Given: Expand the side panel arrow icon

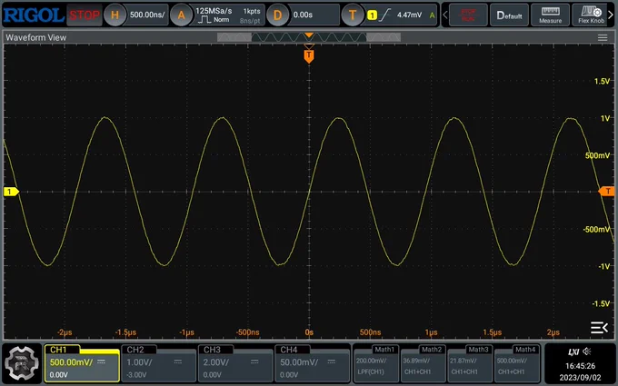Looking at the screenshot, I should (x=599, y=327).
